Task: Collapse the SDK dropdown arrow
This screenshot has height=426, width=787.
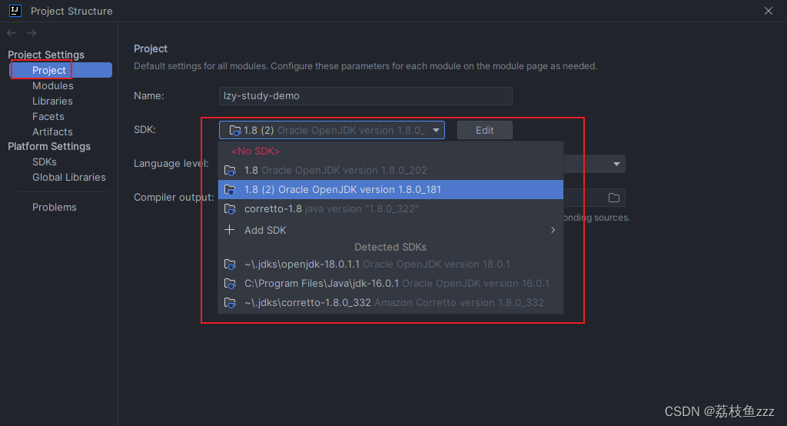Action: (437, 130)
